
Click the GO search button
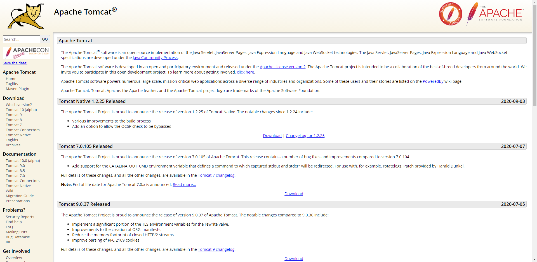click(45, 39)
